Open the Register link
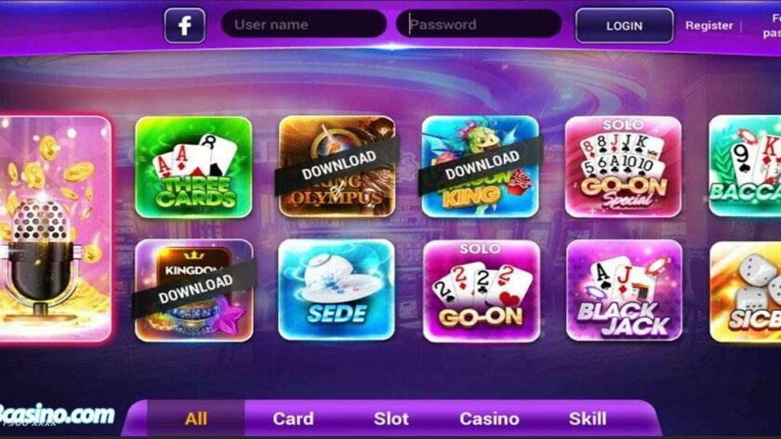 point(708,25)
